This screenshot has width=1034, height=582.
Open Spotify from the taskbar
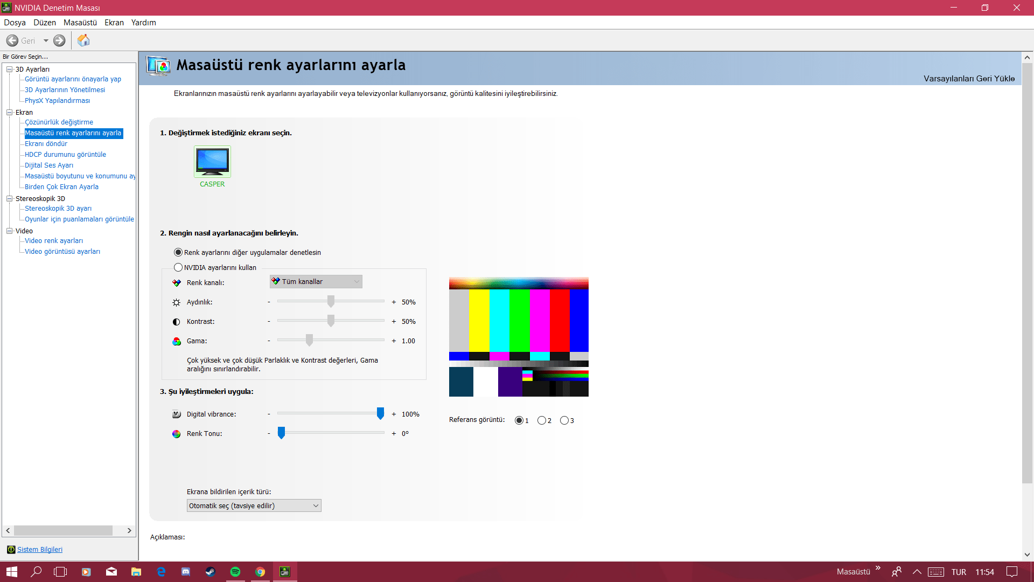pos(235,572)
